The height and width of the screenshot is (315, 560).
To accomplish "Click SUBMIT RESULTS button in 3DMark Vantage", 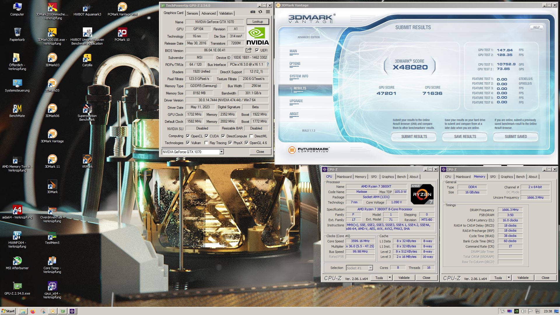I will (x=414, y=136).
